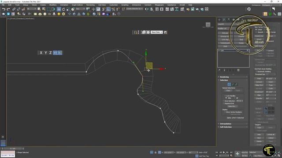Toggle the Percent Snap icon
This screenshot has width=282, height=158.
(x=113, y=9)
